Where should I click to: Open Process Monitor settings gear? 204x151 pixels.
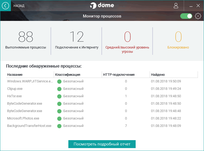pos(198,16)
